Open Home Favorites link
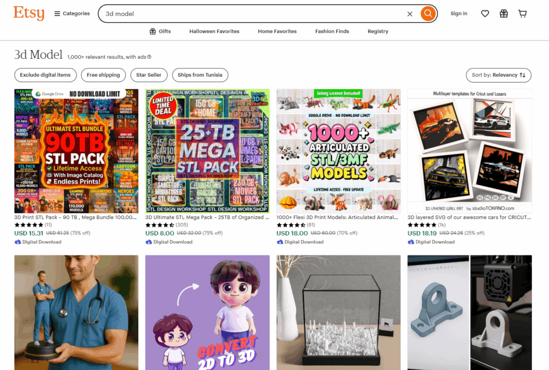The width and height of the screenshot is (549, 370). coord(277,31)
